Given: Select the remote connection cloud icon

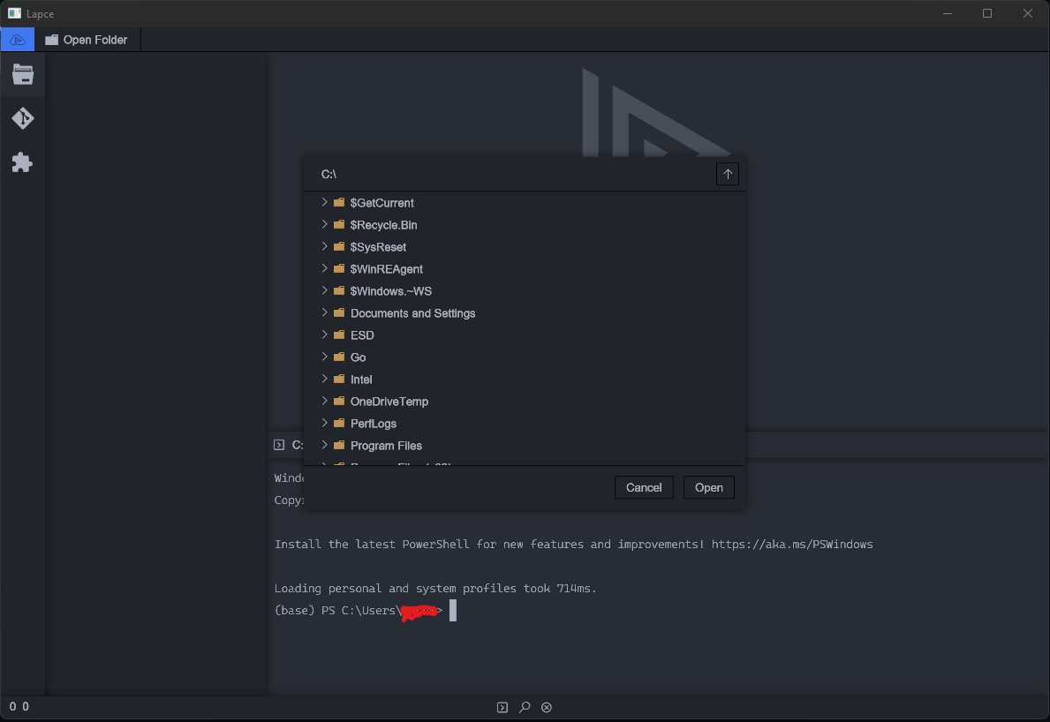Looking at the screenshot, I should pyautogui.click(x=18, y=39).
